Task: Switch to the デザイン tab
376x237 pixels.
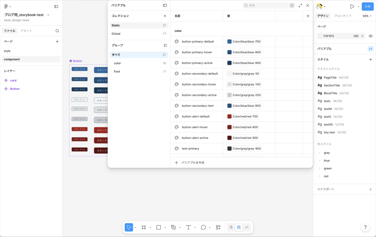Action: (x=323, y=16)
